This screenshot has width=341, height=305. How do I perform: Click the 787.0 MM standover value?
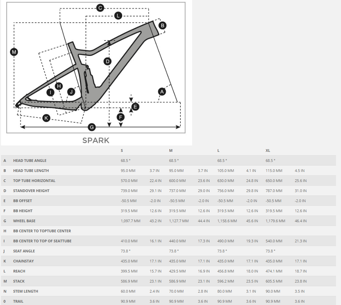coord(274,191)
